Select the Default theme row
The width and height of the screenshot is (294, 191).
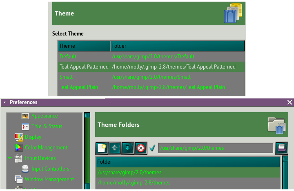coord(151,56)
